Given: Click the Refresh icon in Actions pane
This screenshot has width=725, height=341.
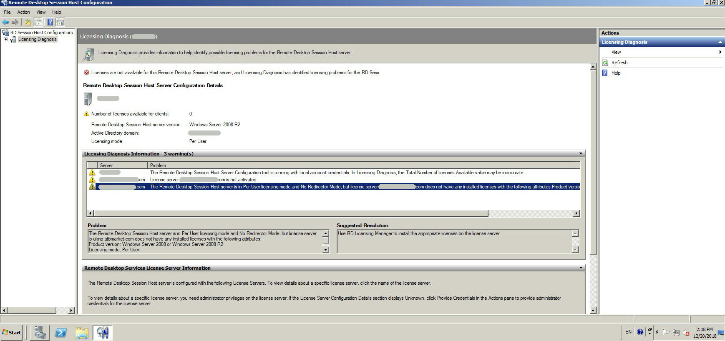Looking at the screenshot, I should (x=605, y=63).
